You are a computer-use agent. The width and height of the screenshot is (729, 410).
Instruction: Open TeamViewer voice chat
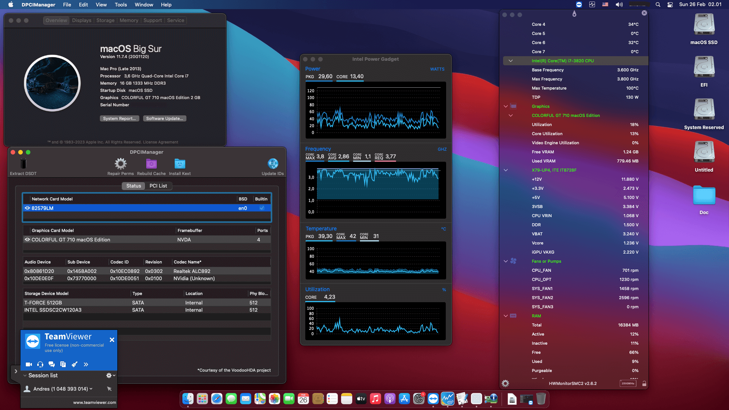tap(40, 364)
